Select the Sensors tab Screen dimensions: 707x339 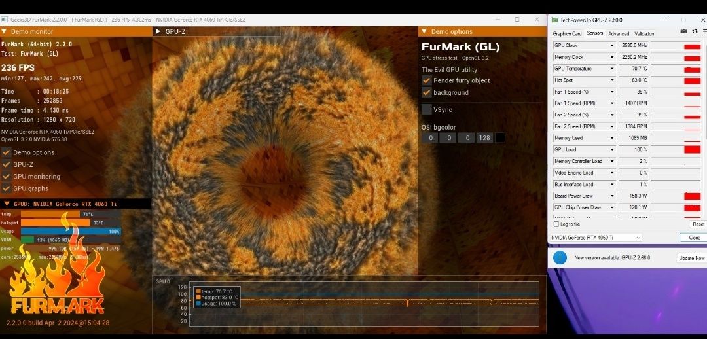pyautogui.click(x=594, y=33)
